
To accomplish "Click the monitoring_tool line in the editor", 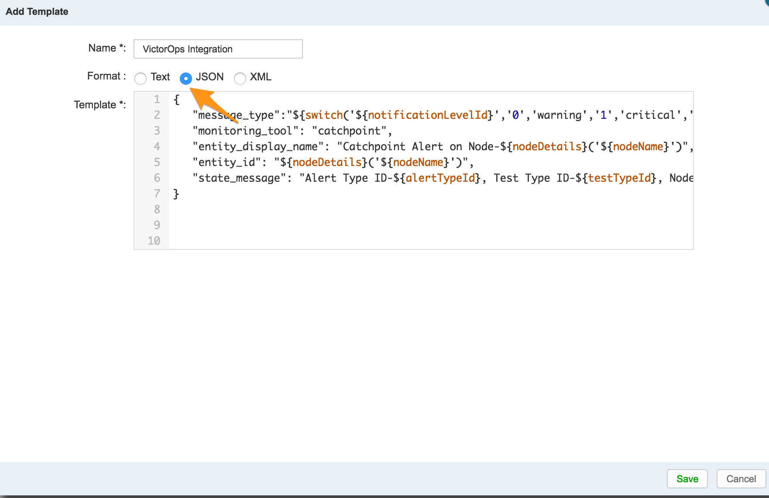I will 292,131.
